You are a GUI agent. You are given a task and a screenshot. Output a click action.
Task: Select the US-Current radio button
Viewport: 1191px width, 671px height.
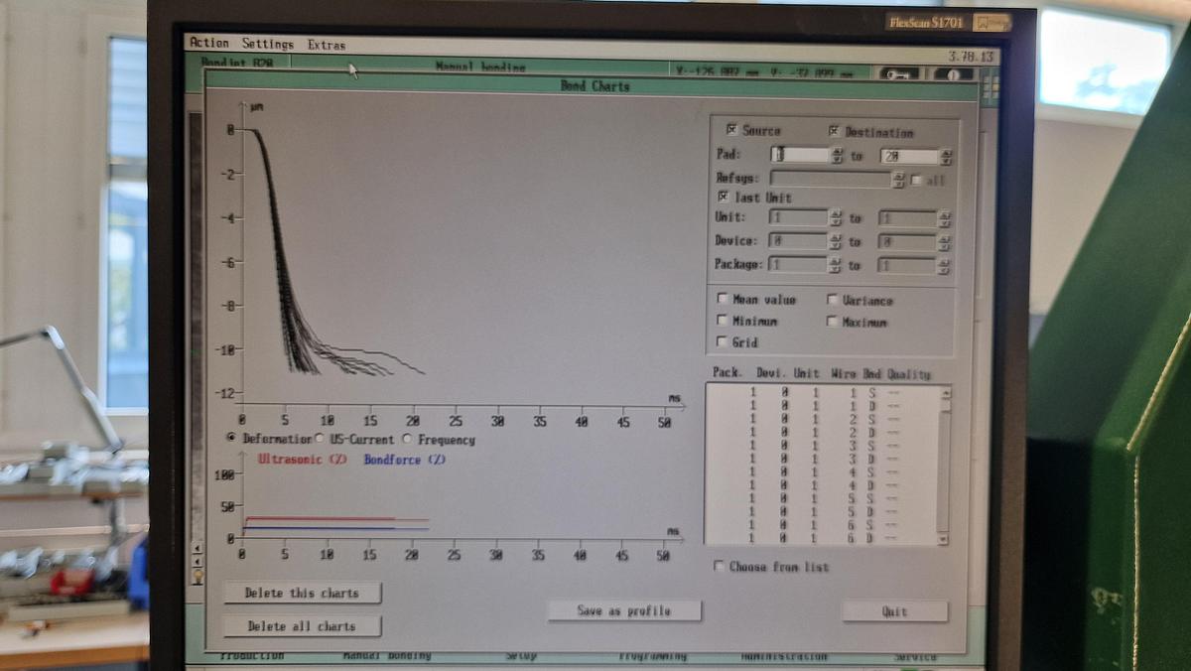(x=320, y=439)
